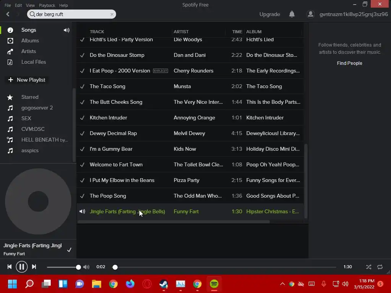Click the Artists microphone icon
The image size is (391, 293).
10,52
